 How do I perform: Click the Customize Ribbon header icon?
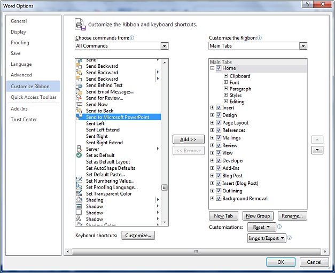click(80, 24)
